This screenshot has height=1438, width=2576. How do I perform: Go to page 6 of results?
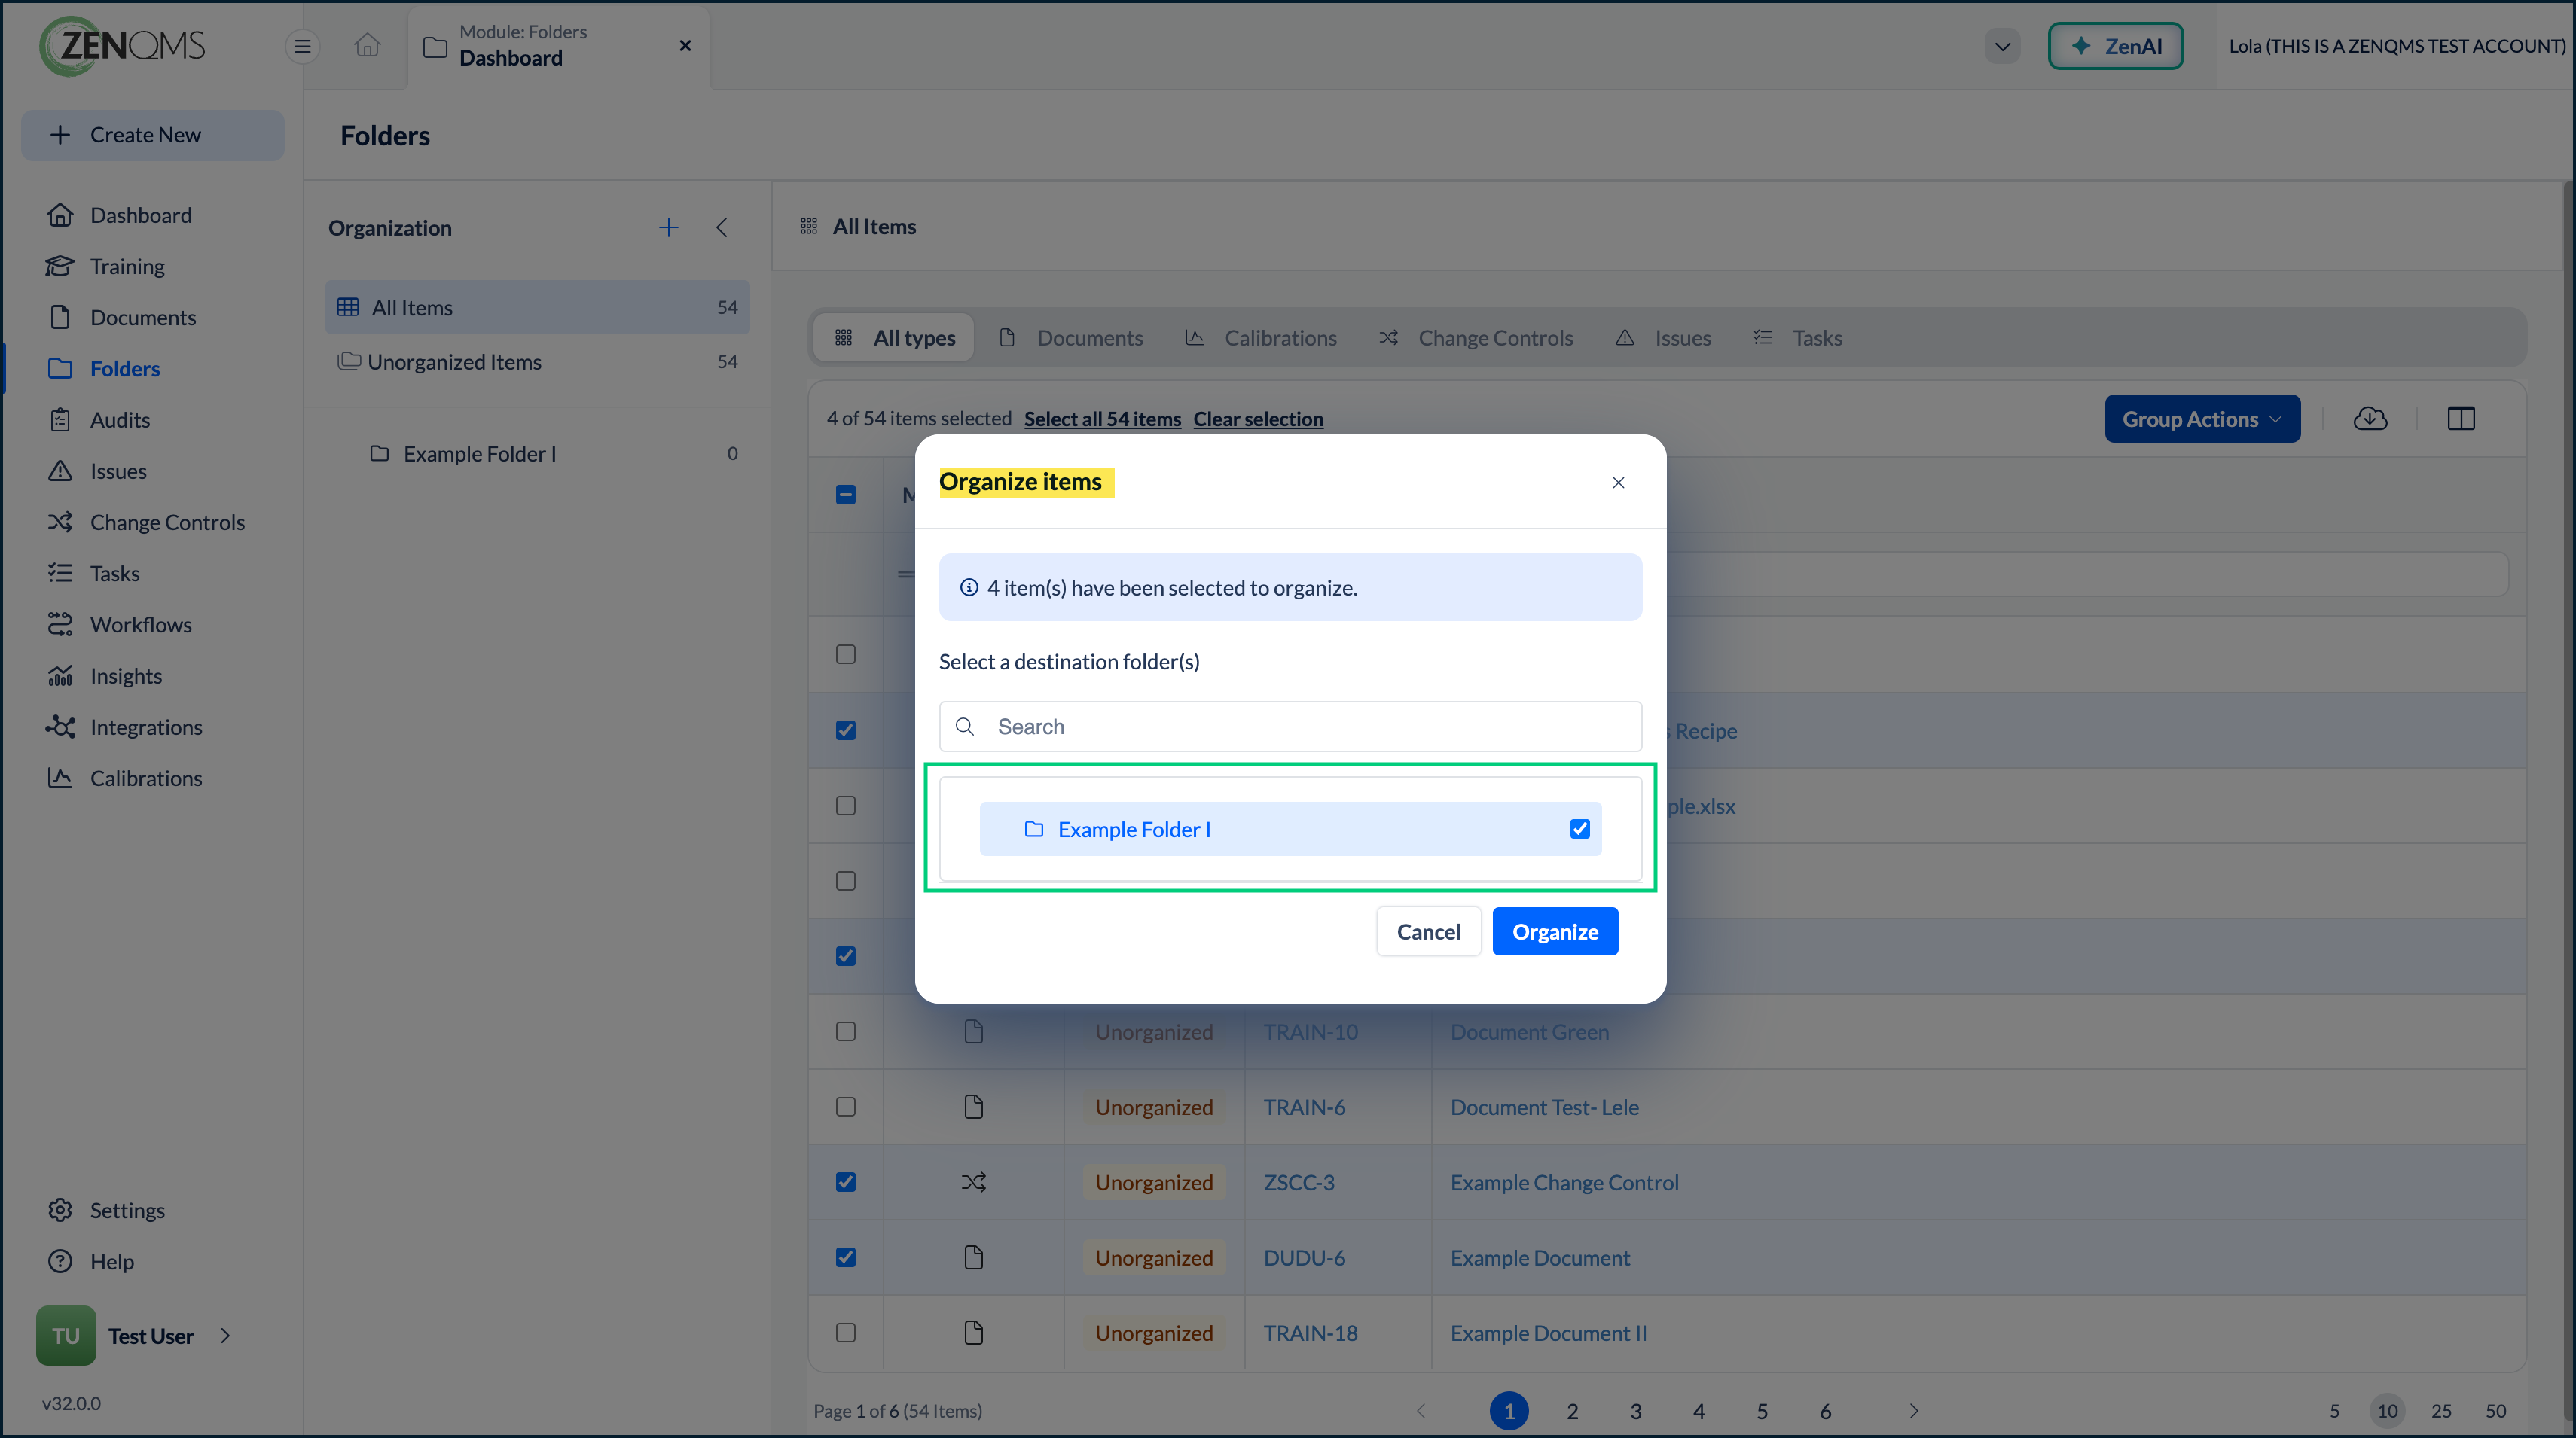1825,1411
